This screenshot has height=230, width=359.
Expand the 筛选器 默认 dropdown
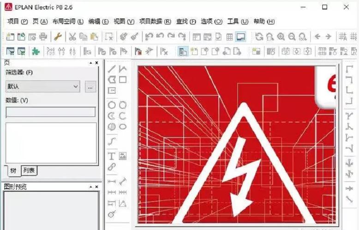point(43,86)
